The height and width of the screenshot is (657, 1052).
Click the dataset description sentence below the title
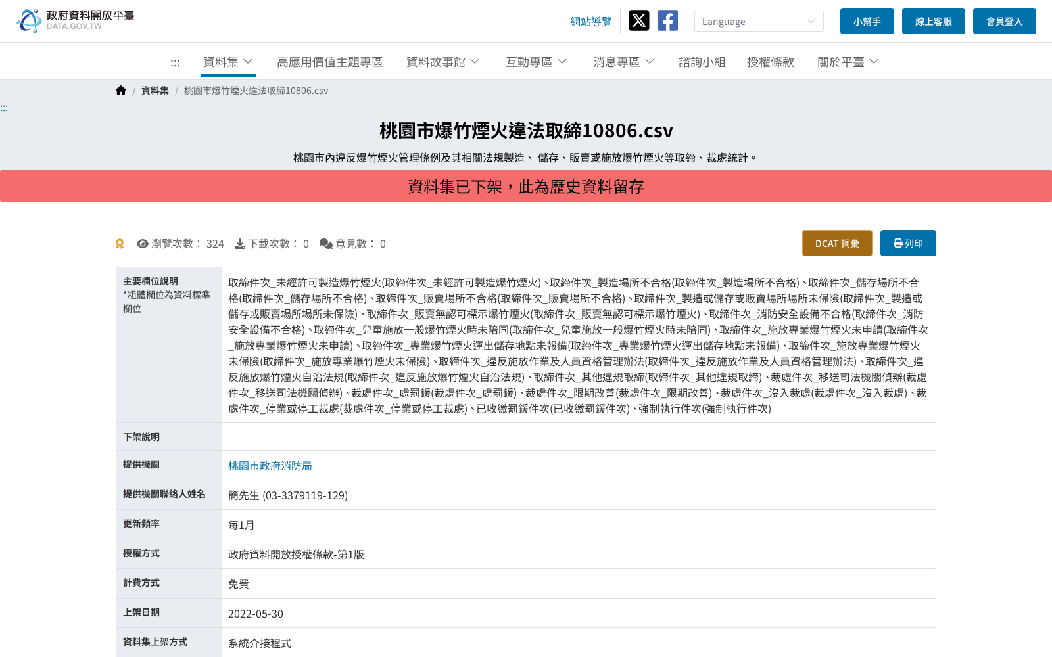click(x=526, y=158)
